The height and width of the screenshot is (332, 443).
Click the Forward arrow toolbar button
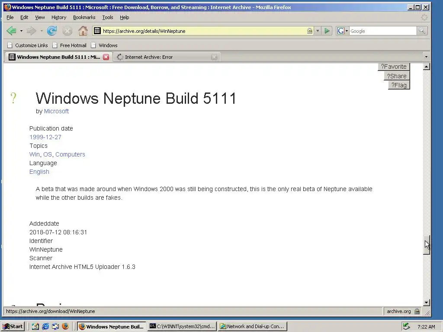click(x=31, y=31)
